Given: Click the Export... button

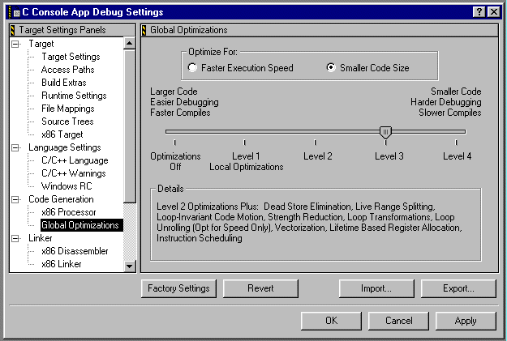Looking at the screenshot, I should tap(458, 288).
